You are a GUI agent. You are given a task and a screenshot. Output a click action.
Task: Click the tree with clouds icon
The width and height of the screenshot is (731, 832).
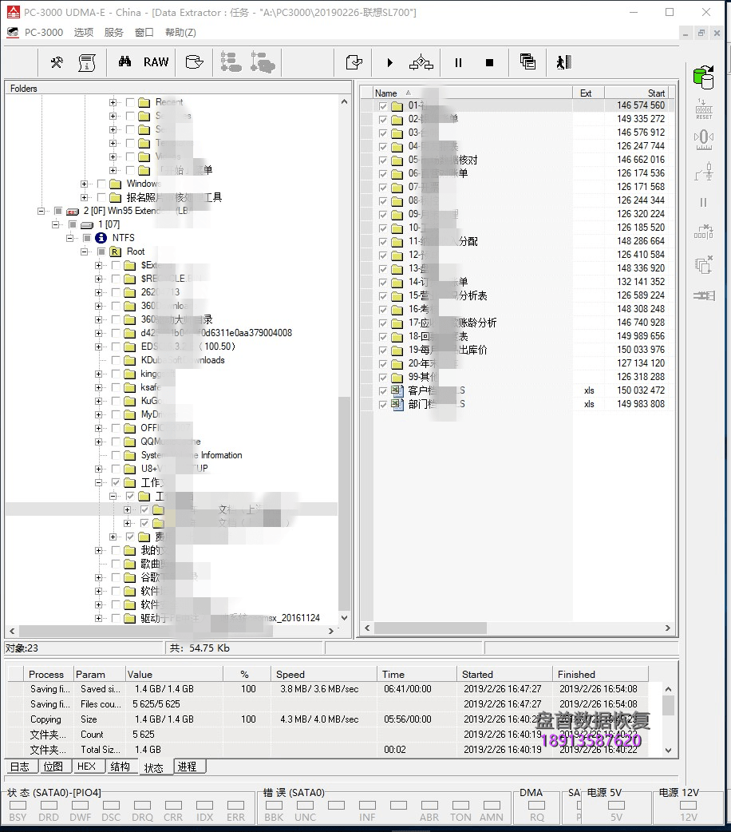[x=263, y=62]
